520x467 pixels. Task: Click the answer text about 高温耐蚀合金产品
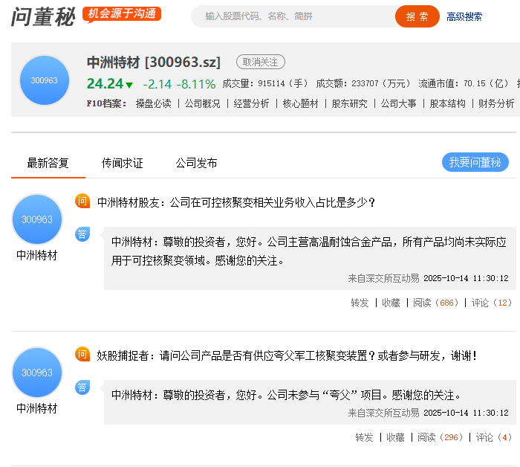tap(309, 251)
